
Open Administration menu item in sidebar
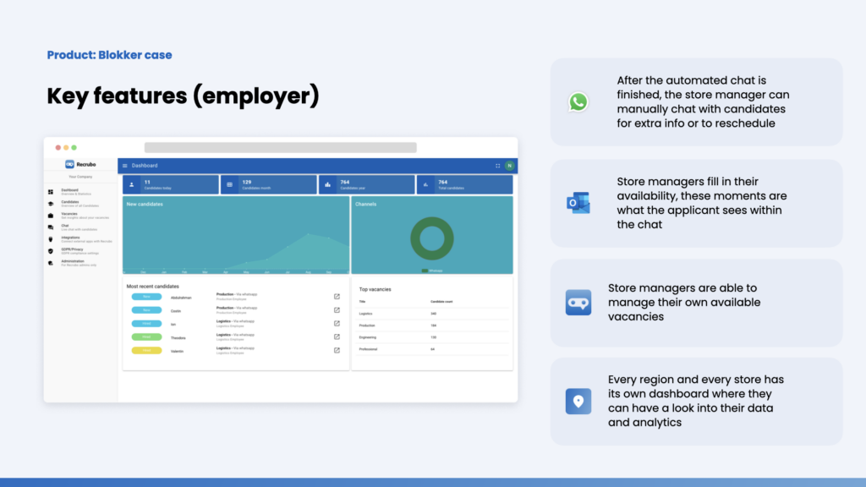pyautogui.click(x=80, y=264)
